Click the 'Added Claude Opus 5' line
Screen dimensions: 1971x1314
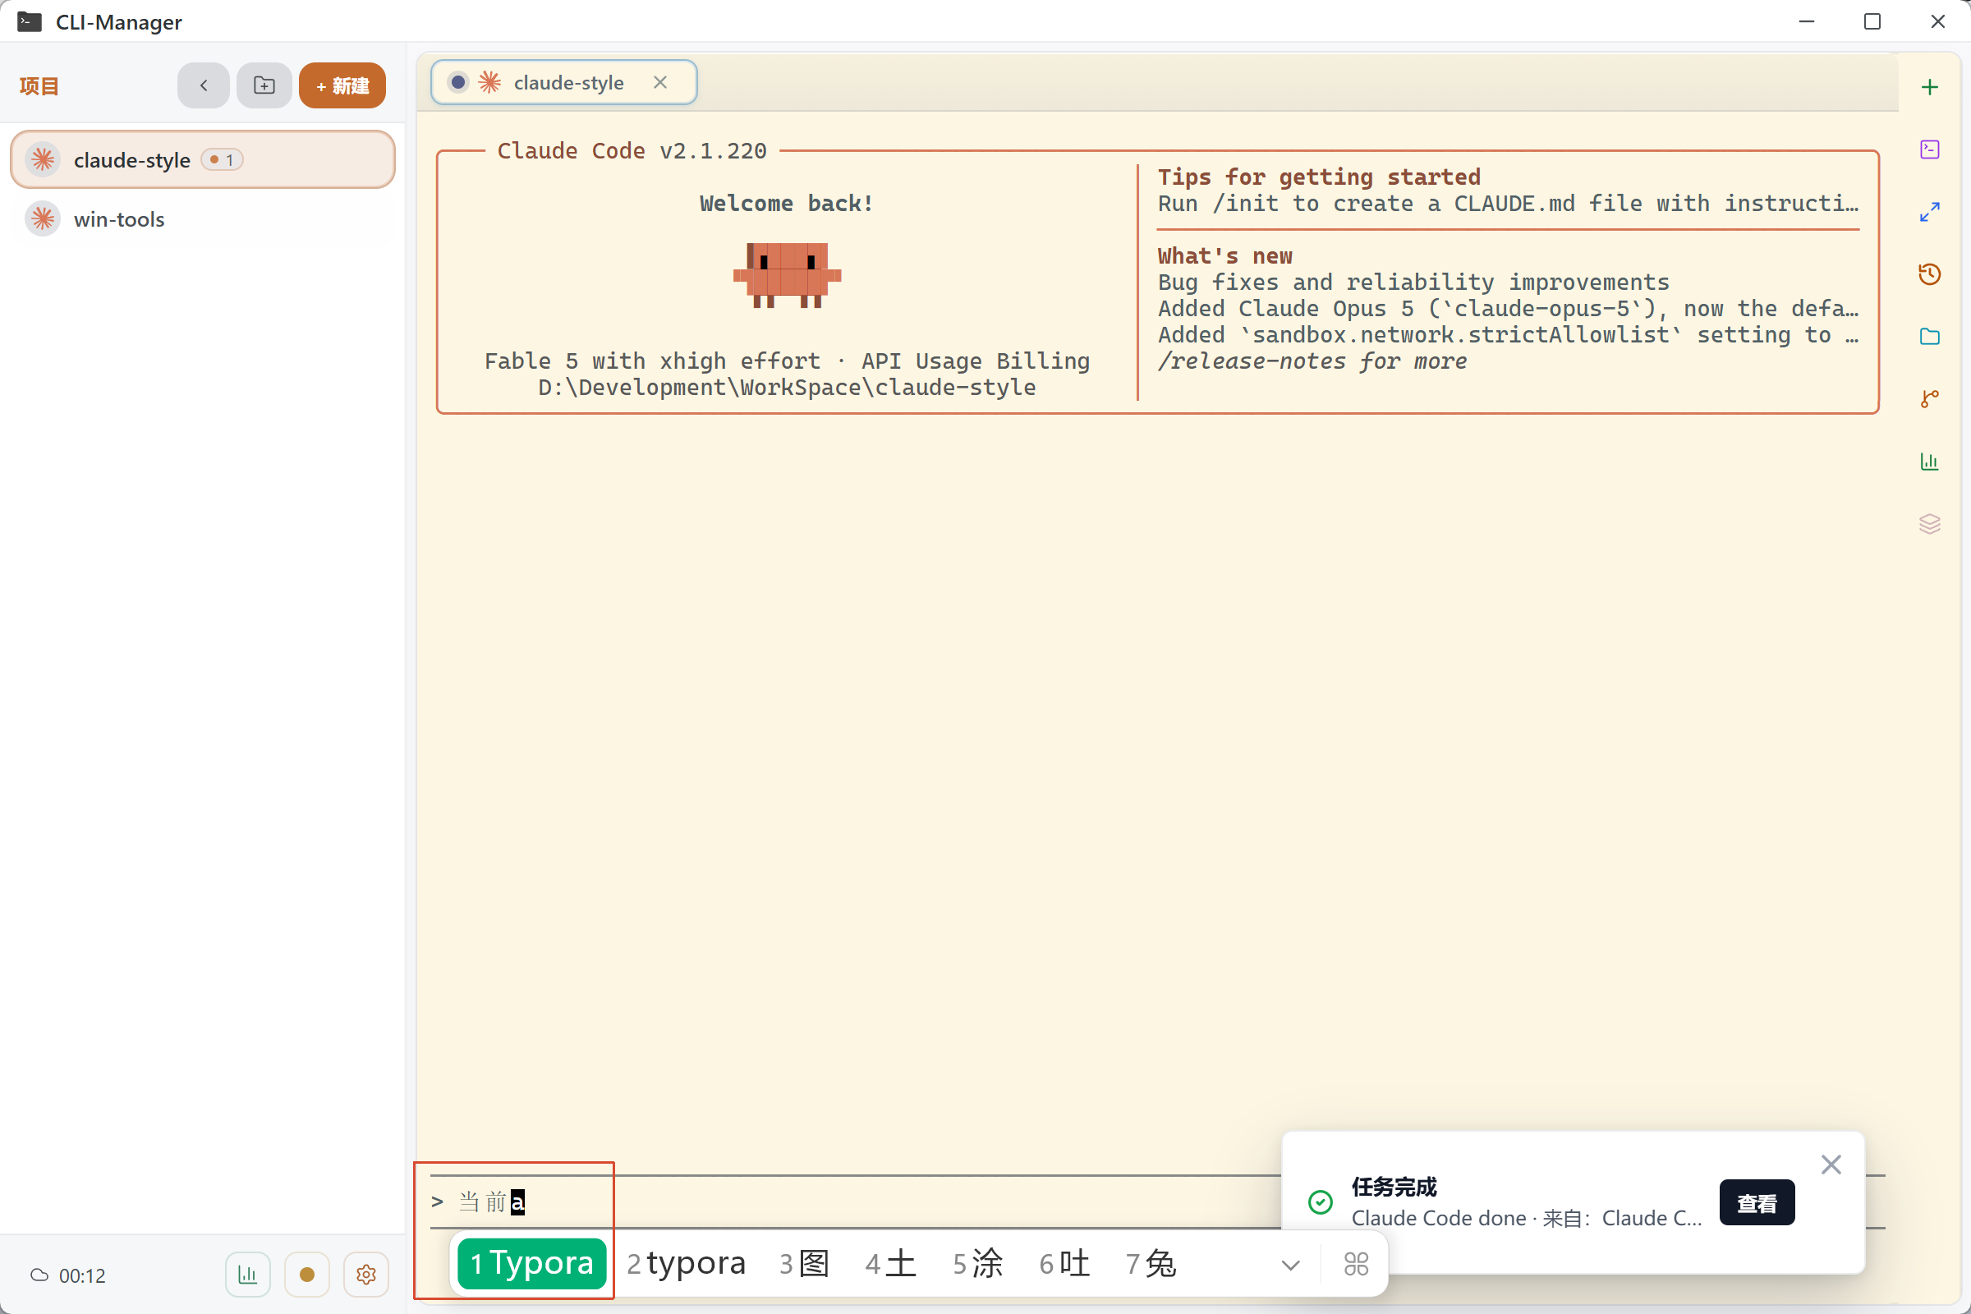click(1509, 309)
